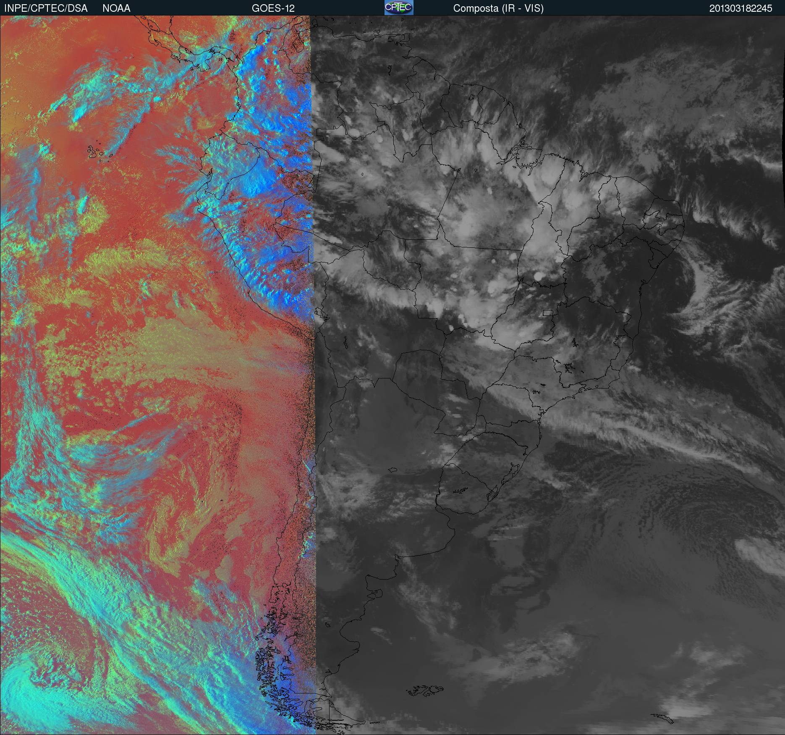Click the CPTEC logo icon
The width and height of the screenshot is (785, 735).
point(399,8)
